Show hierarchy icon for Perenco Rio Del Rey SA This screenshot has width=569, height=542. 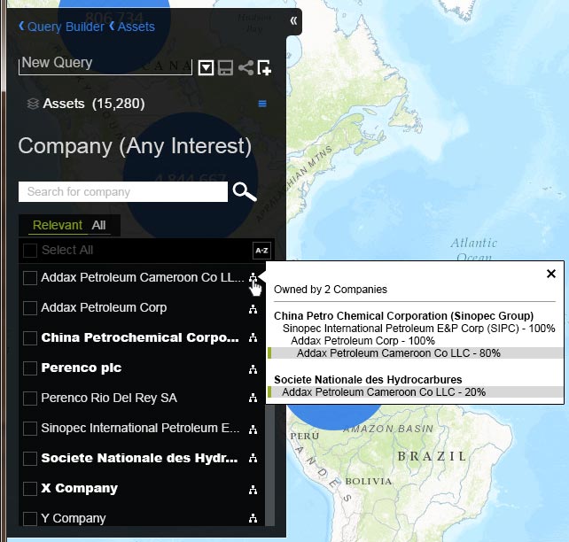coord(253,398)
